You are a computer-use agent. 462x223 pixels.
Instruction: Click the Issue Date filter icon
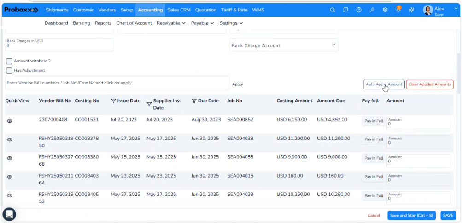114,101
